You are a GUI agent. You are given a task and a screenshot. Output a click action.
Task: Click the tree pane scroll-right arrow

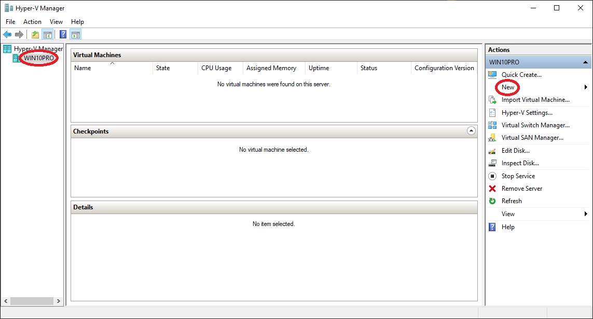[58, 301]
